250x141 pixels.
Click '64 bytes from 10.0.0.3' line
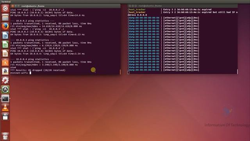(x=47, y=34)
